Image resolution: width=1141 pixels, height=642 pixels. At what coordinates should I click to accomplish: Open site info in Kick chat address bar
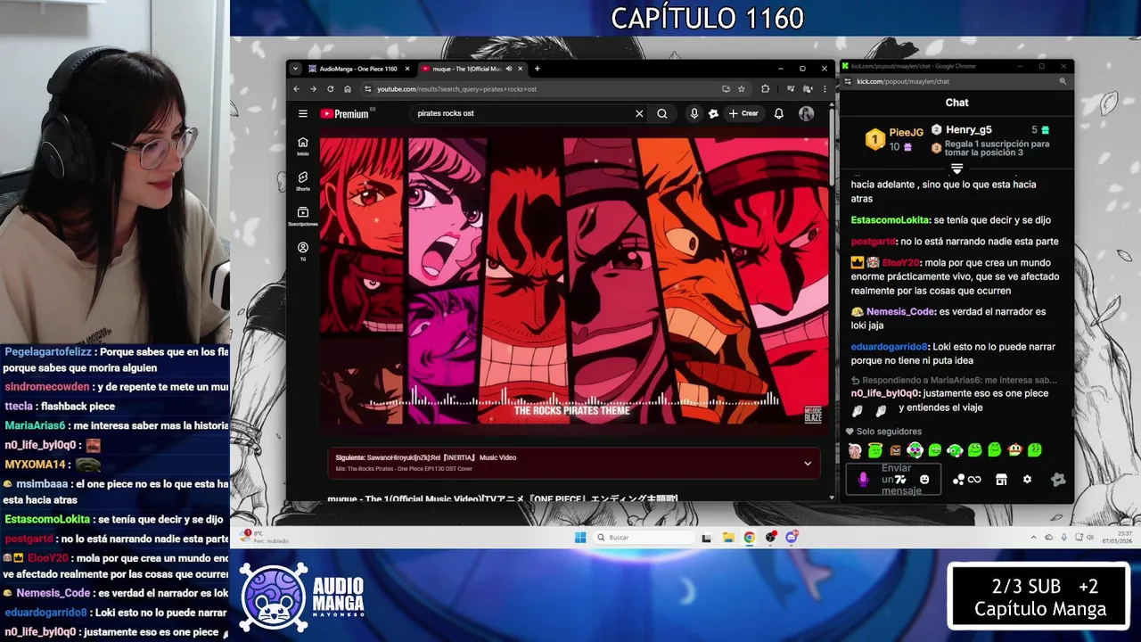point(849,81)
